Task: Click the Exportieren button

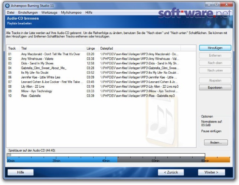Action: click(x=215, y=88)
